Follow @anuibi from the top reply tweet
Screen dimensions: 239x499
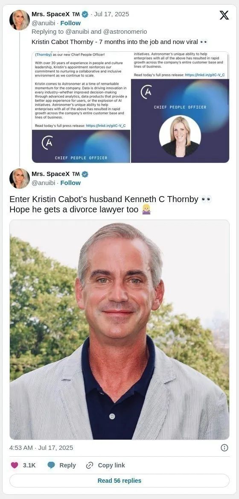[70, 23]
